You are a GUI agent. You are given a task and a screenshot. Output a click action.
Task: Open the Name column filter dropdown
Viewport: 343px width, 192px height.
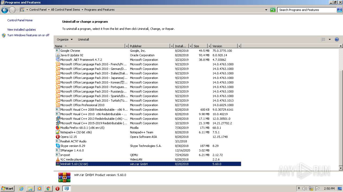click(127, 46)
